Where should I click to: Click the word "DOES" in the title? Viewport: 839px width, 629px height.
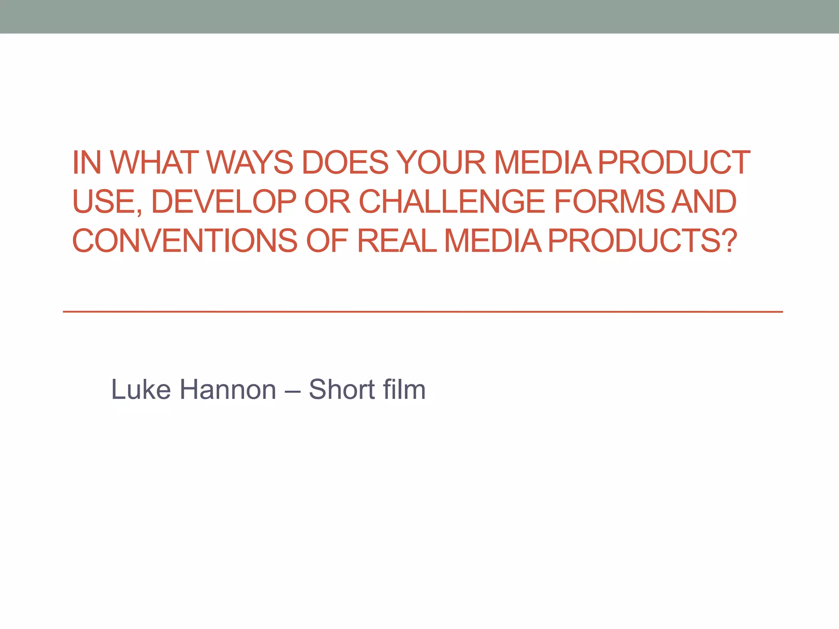pos(345,163)
